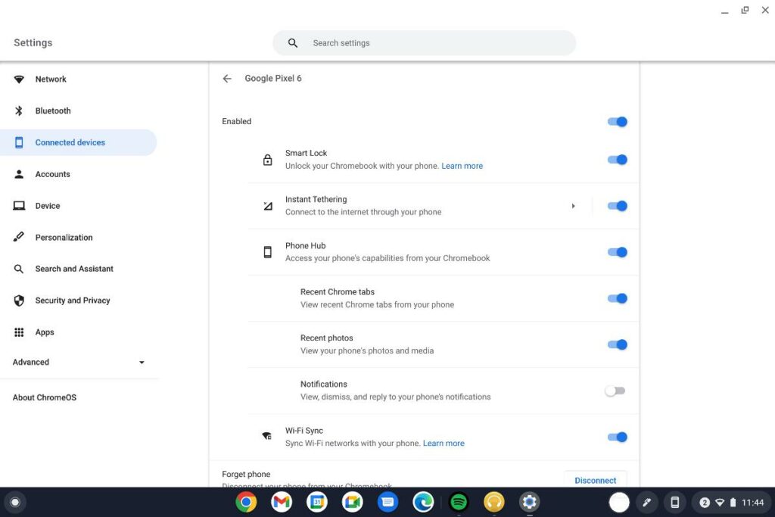Disable the Wi-Fi Sync toggle
Screen dimensions: 775x517
coord(617,437)
